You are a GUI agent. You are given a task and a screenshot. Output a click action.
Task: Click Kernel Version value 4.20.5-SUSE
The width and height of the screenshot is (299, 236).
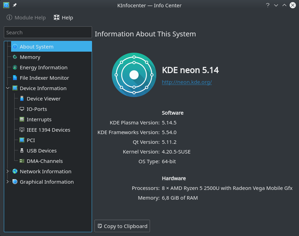click(x=176, y=152)
